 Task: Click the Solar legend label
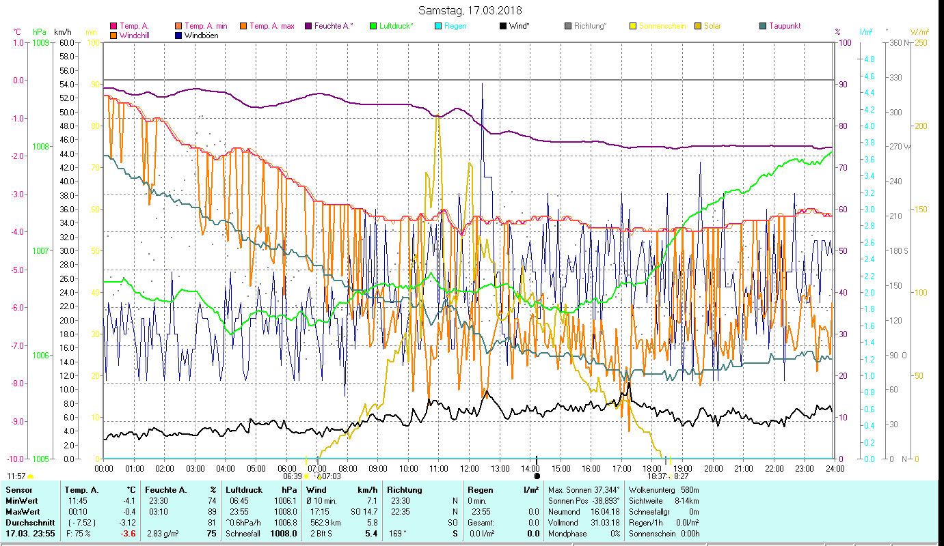(x=712, y=26)
